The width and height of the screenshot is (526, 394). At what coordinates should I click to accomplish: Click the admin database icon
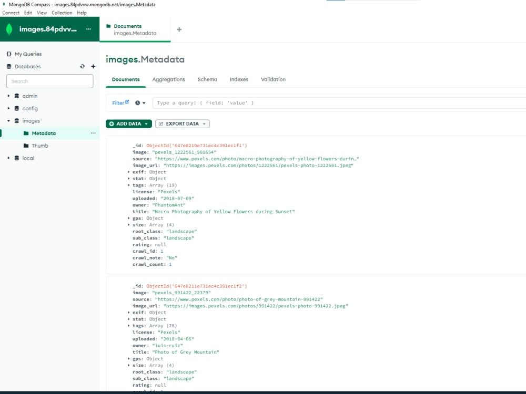(x=17, y=96)
